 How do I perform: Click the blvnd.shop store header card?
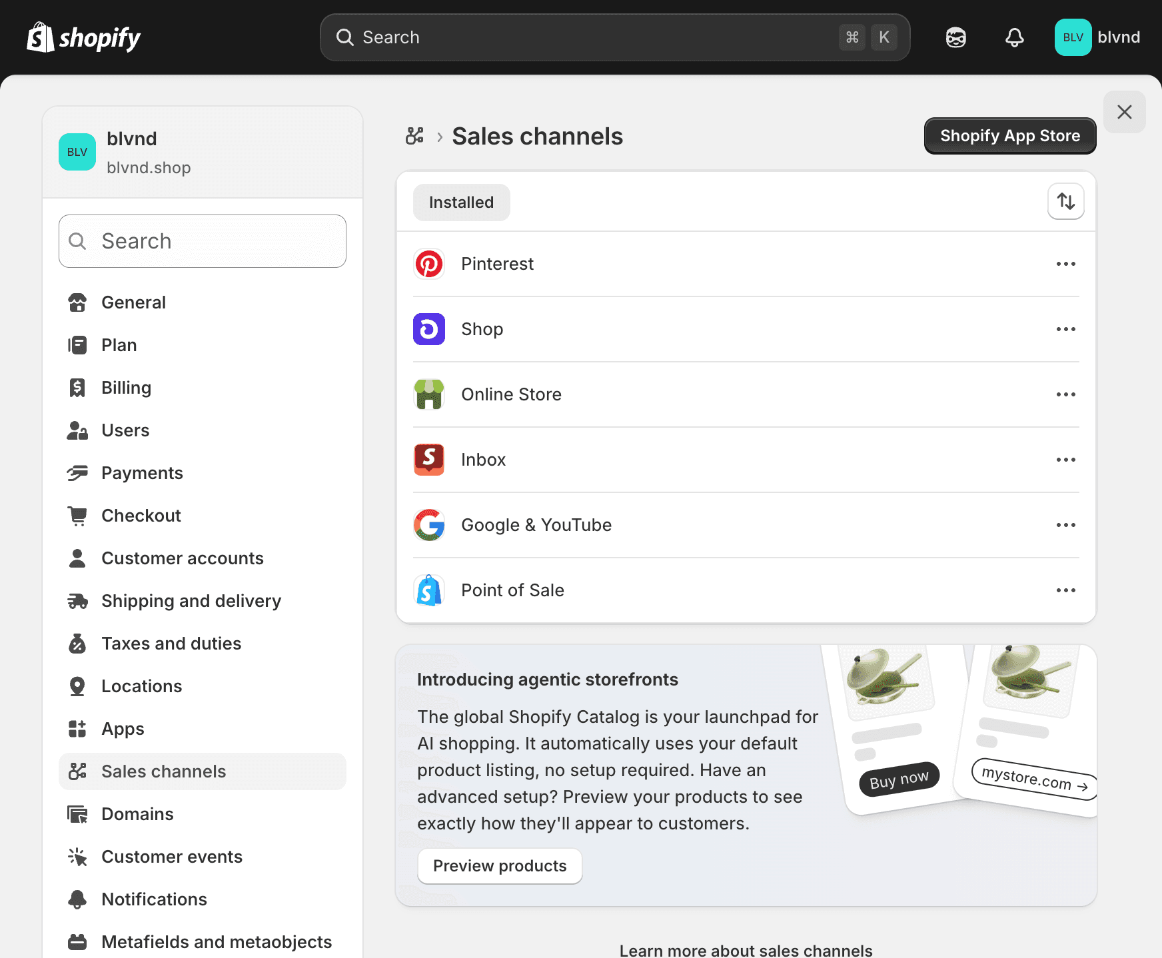[203, 153]
